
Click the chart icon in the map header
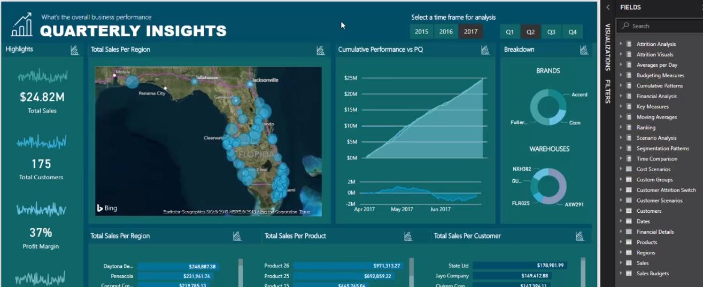[x=321, y=50]
